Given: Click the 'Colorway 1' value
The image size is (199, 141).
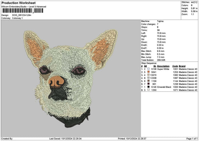Looking at the screenshot, I should 17,18.
